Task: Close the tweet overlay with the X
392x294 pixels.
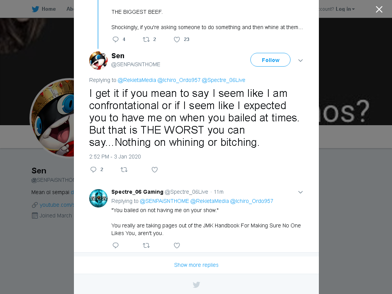Action: click(379, 9)
